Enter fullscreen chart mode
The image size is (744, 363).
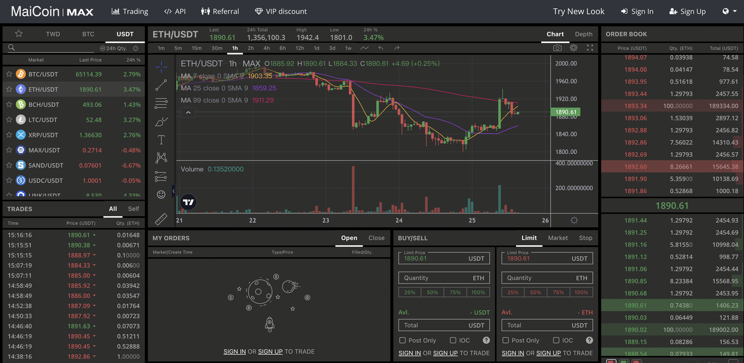coord(590,48)
